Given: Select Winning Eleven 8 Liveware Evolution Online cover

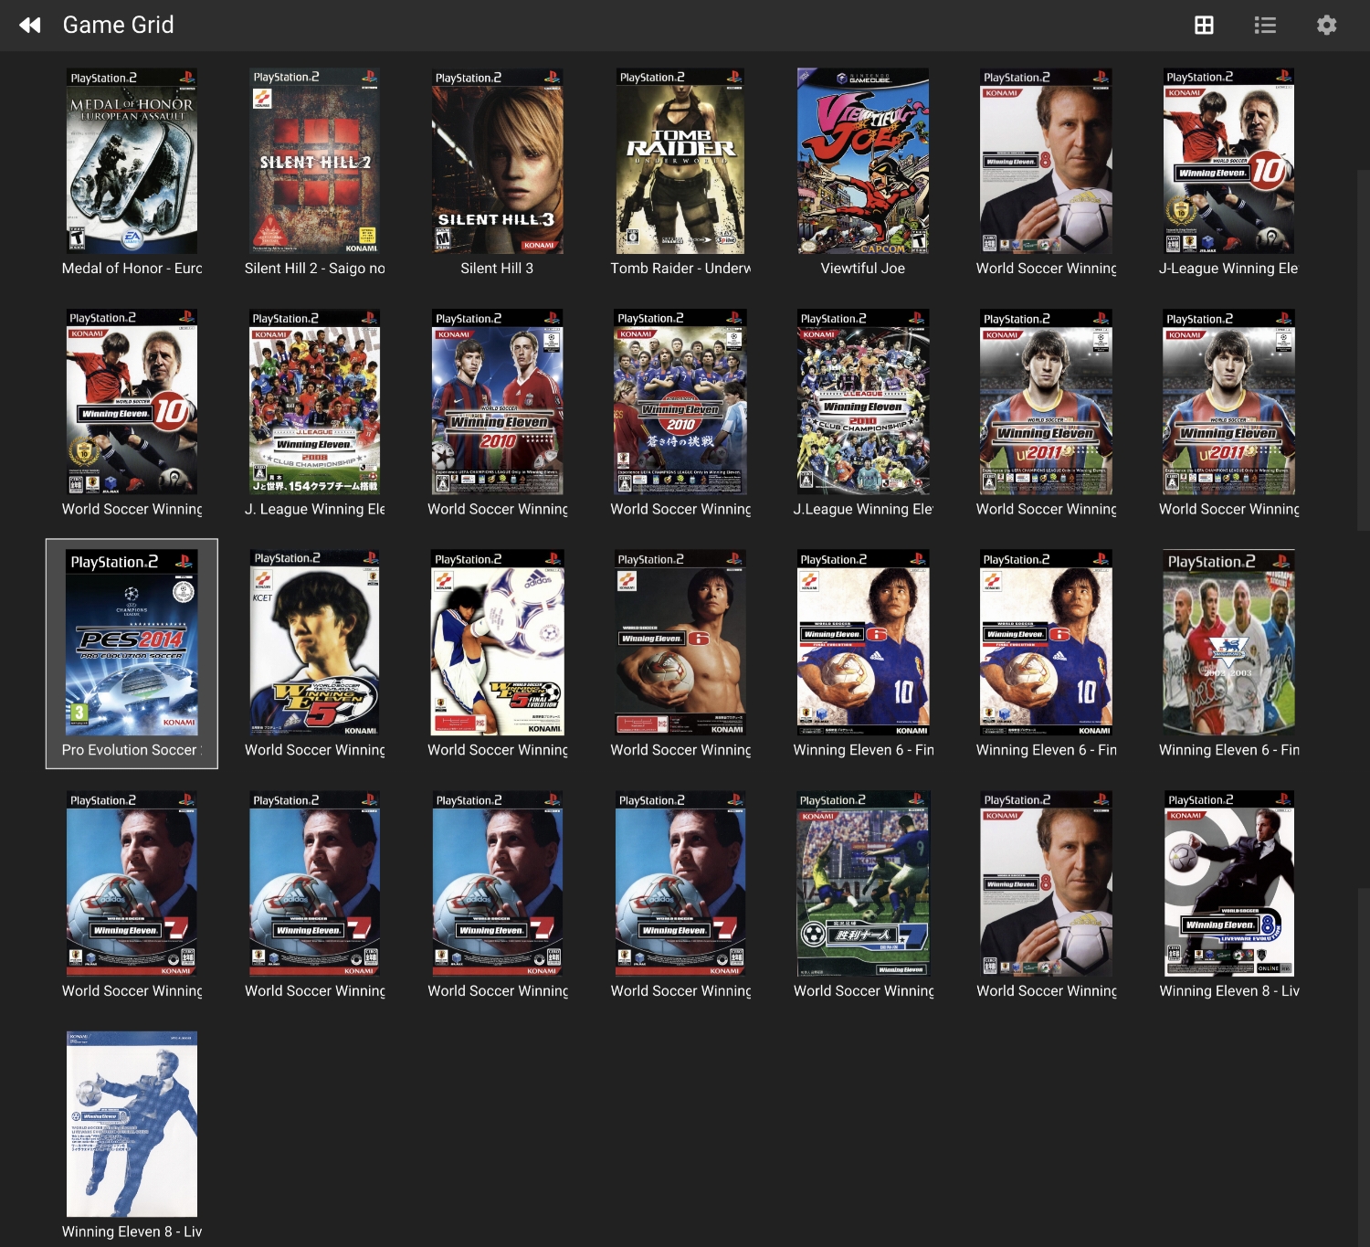Looking at the screenshot, I should (1228, 883).
